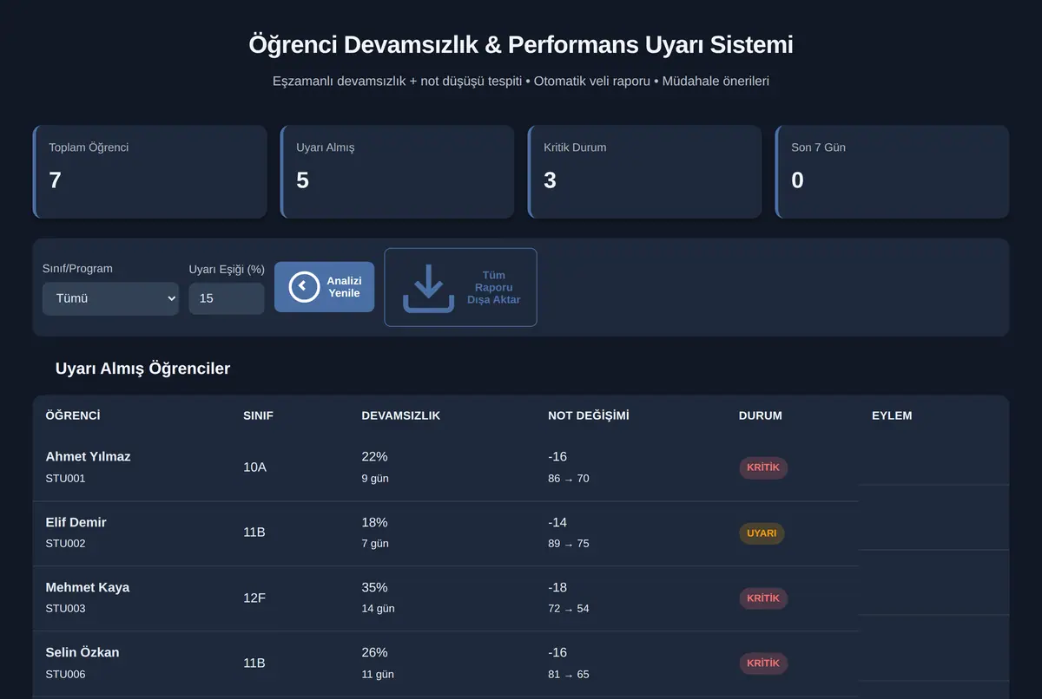Click the ÖĞRENCİ column header
This screenshot has width=1042, height=699.
pos(73,415)
